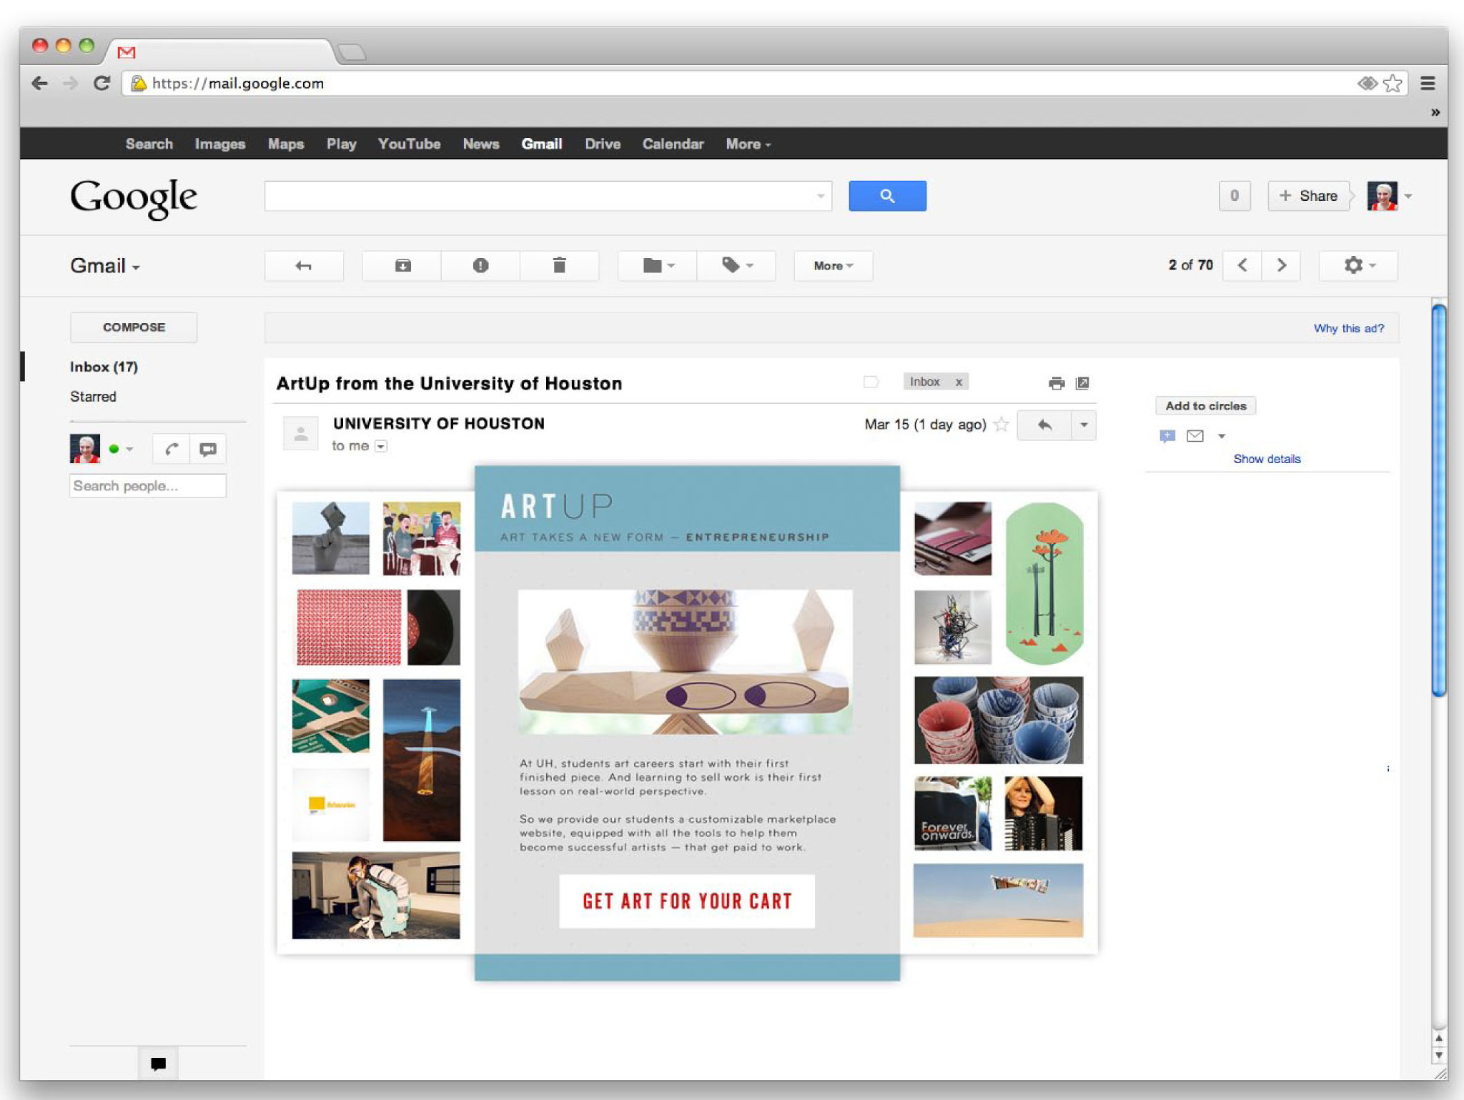This screenshot has height=1100, width=1464.
Task: Click the notifications counter showing 0
Action: pos(1235,196)
